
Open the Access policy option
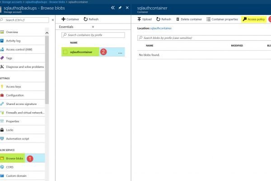pos(254,19)
